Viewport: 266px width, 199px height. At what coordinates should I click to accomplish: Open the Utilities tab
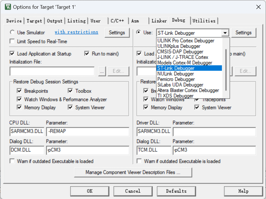coord(204,21)
